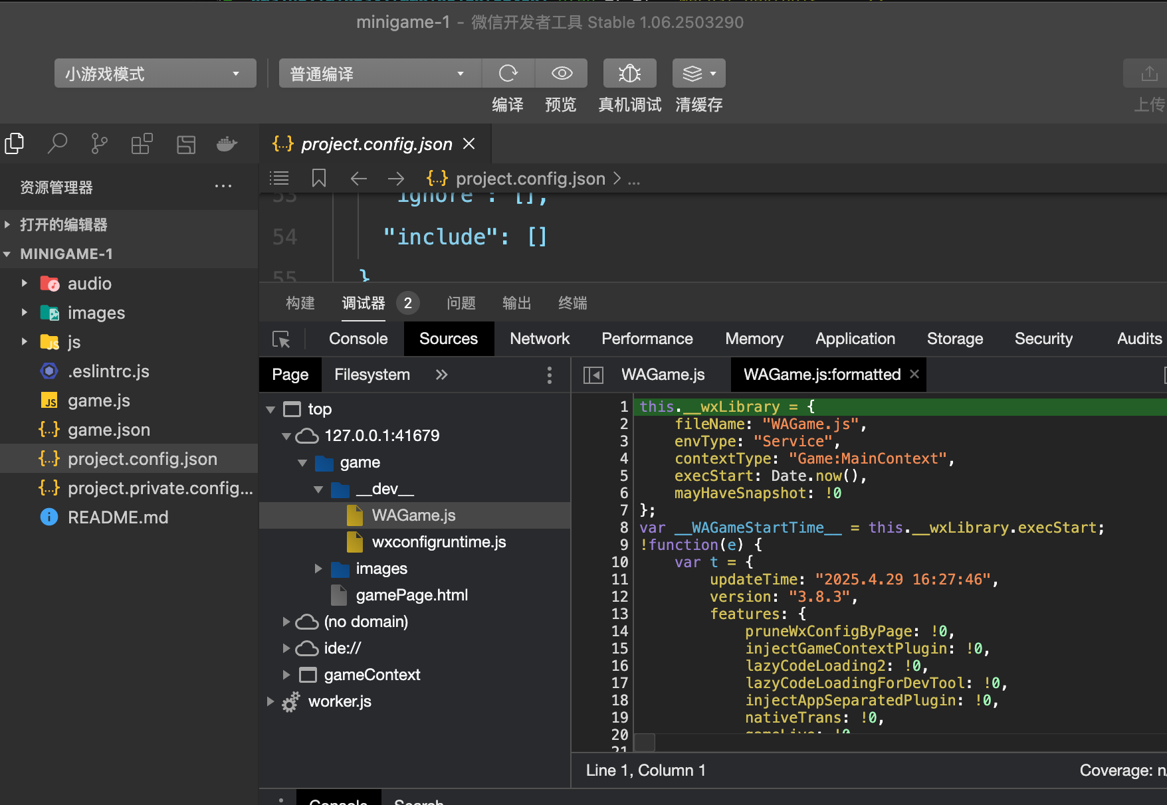Click the Docker whale icon
Screen dimensions: 1167x805
tap(227, 143)
